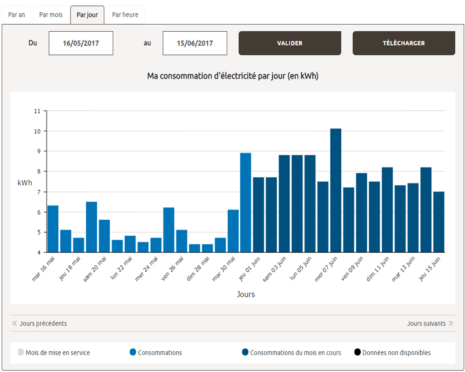Click the blue Consommations legend dot
This screenshot has width=465, height=372.
[x=132, y=352]
